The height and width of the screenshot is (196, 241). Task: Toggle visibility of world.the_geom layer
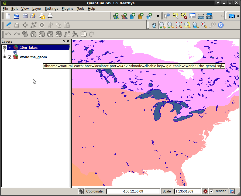pos(10,57)
